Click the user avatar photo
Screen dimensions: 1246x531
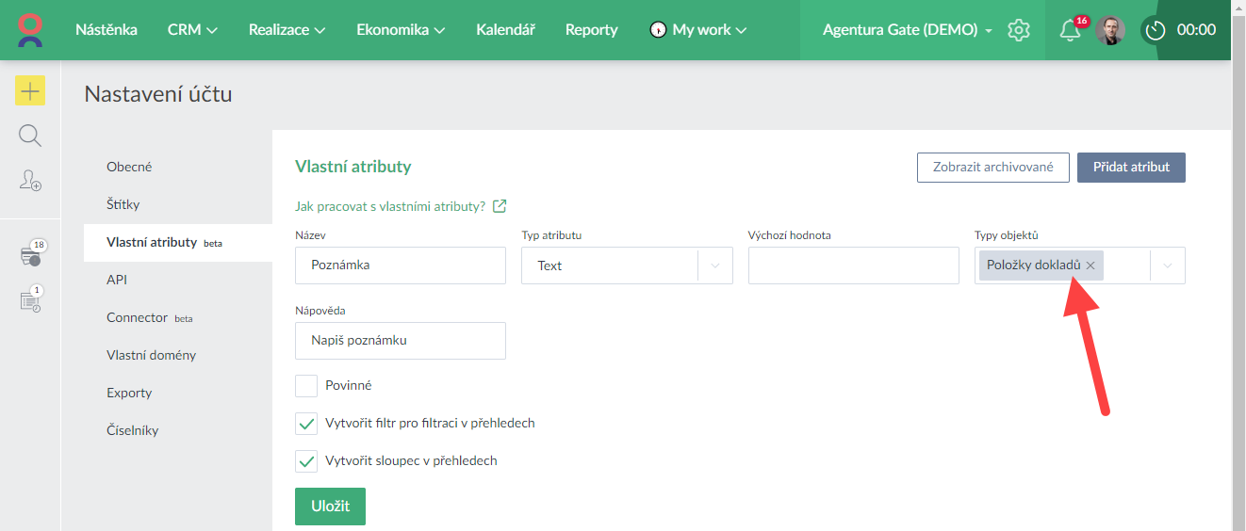tap(1110, 30)
